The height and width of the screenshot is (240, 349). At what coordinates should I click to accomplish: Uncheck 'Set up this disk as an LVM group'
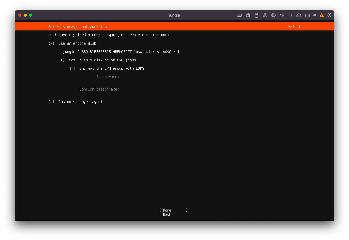62,60
